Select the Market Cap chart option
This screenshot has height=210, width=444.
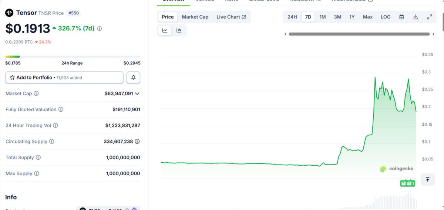pyautogui.click(x=195, y=17)
